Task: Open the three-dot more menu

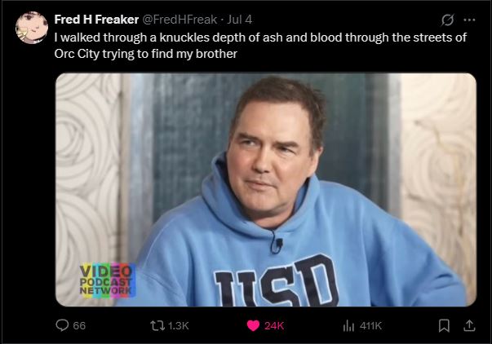Action: pos(469,20)
